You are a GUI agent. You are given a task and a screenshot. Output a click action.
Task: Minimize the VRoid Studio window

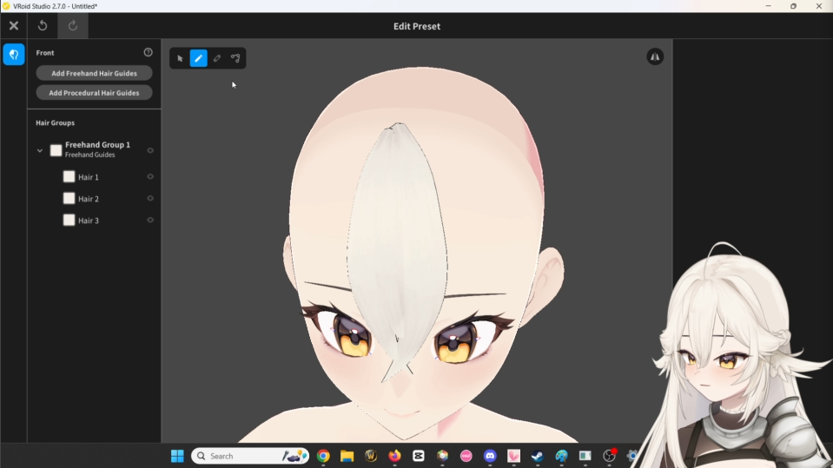768,6
